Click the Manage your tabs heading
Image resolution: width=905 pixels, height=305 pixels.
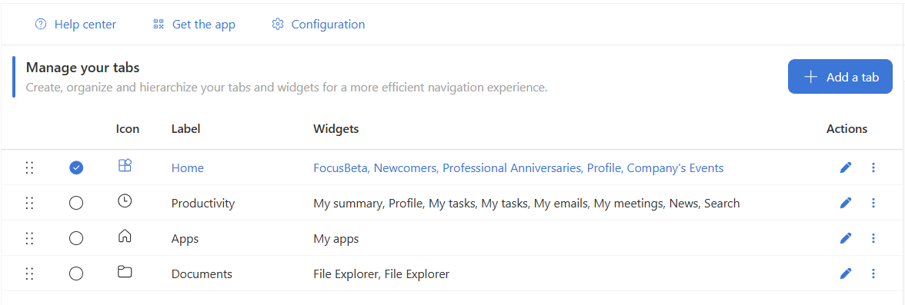click(82, 68)
